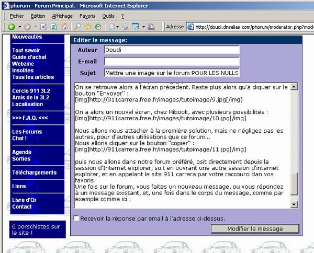314x253 pixels.
Task: Click the History toolbar icon
Action: [98, 27]
